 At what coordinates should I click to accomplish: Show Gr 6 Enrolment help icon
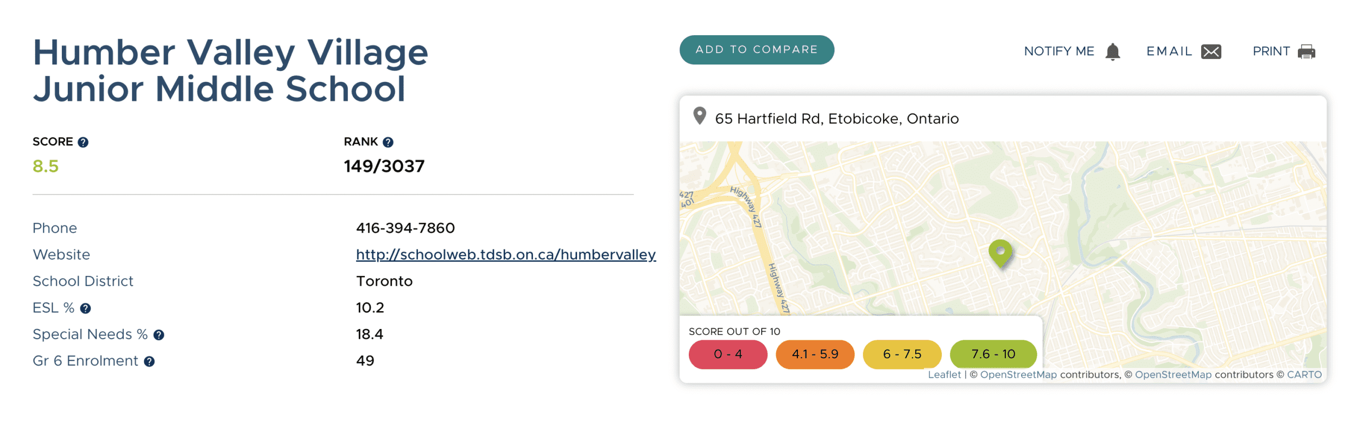149,362
